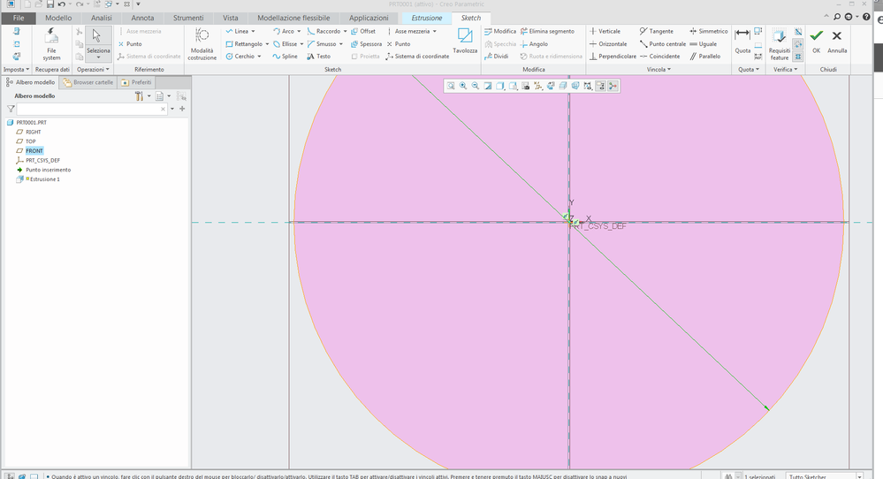The height and width of the screenshot is (479, 883).
Task: Click the Quota dimension tool
Action: [742, 41]
